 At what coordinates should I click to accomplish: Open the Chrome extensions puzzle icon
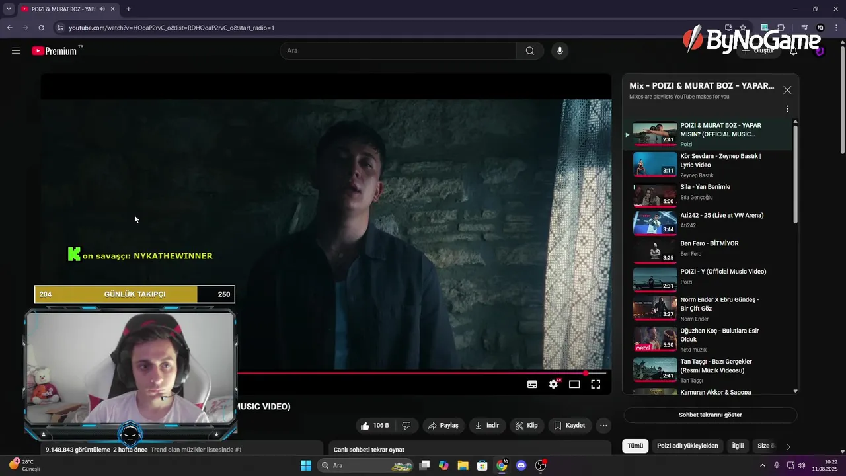[781, 28]
